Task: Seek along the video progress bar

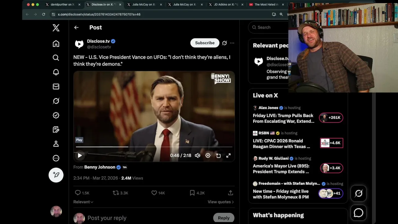Action: (154, 147)
